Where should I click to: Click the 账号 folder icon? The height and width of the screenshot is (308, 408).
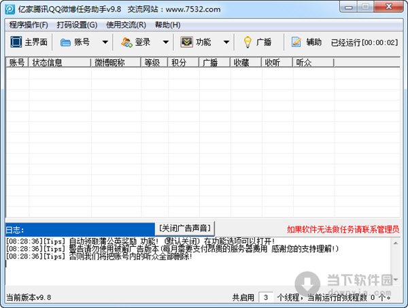click(x=65, y=42)
